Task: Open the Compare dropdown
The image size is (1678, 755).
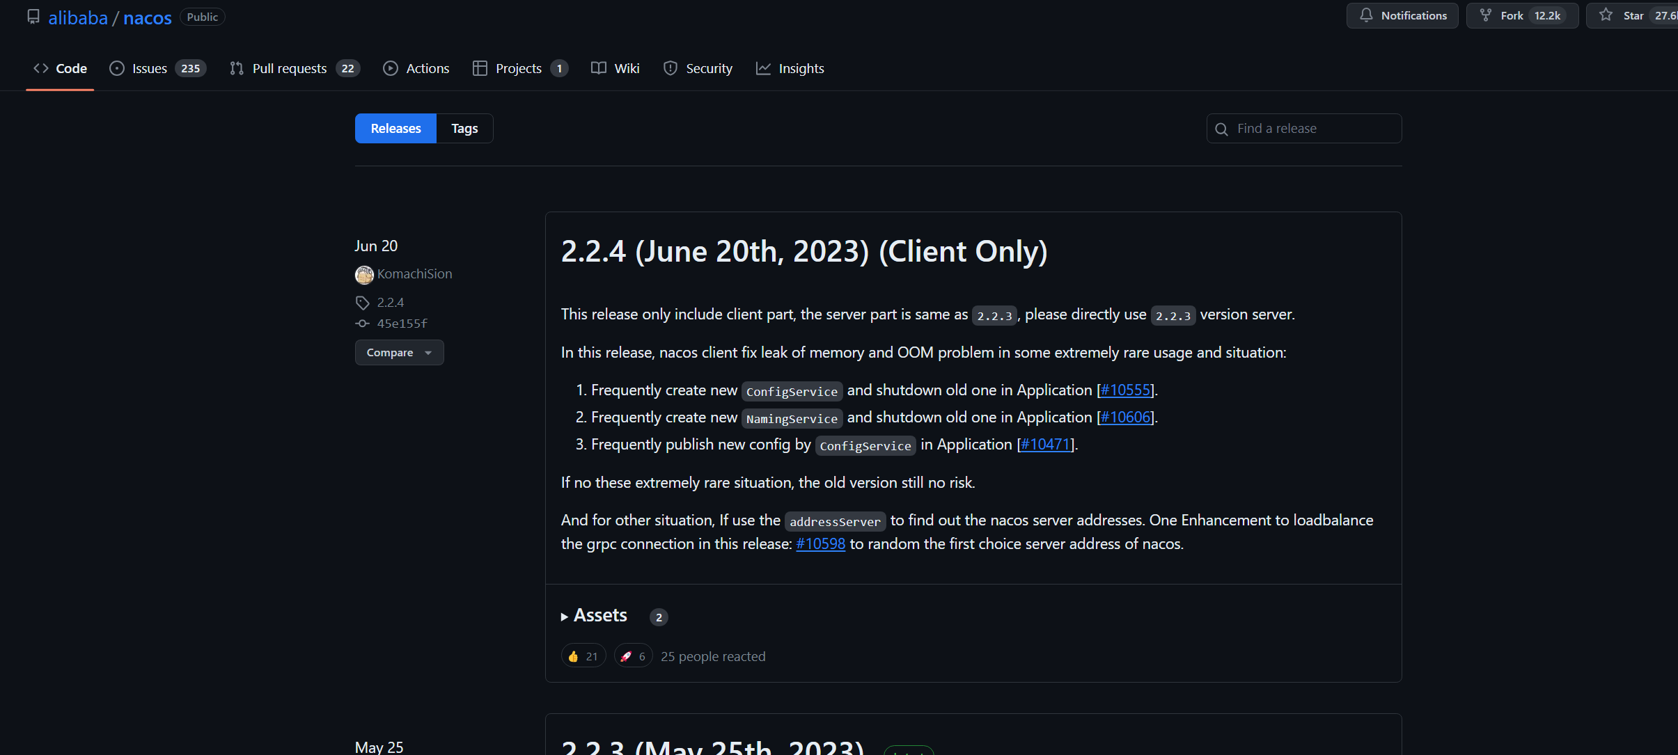Action: [400, 353]
